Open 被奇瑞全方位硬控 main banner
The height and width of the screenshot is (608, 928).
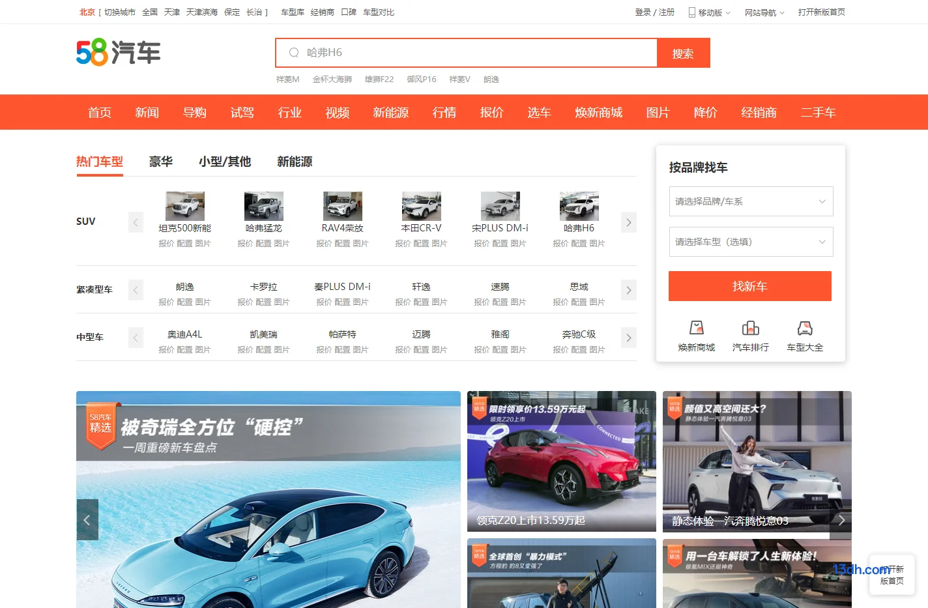tap(268, 499)
